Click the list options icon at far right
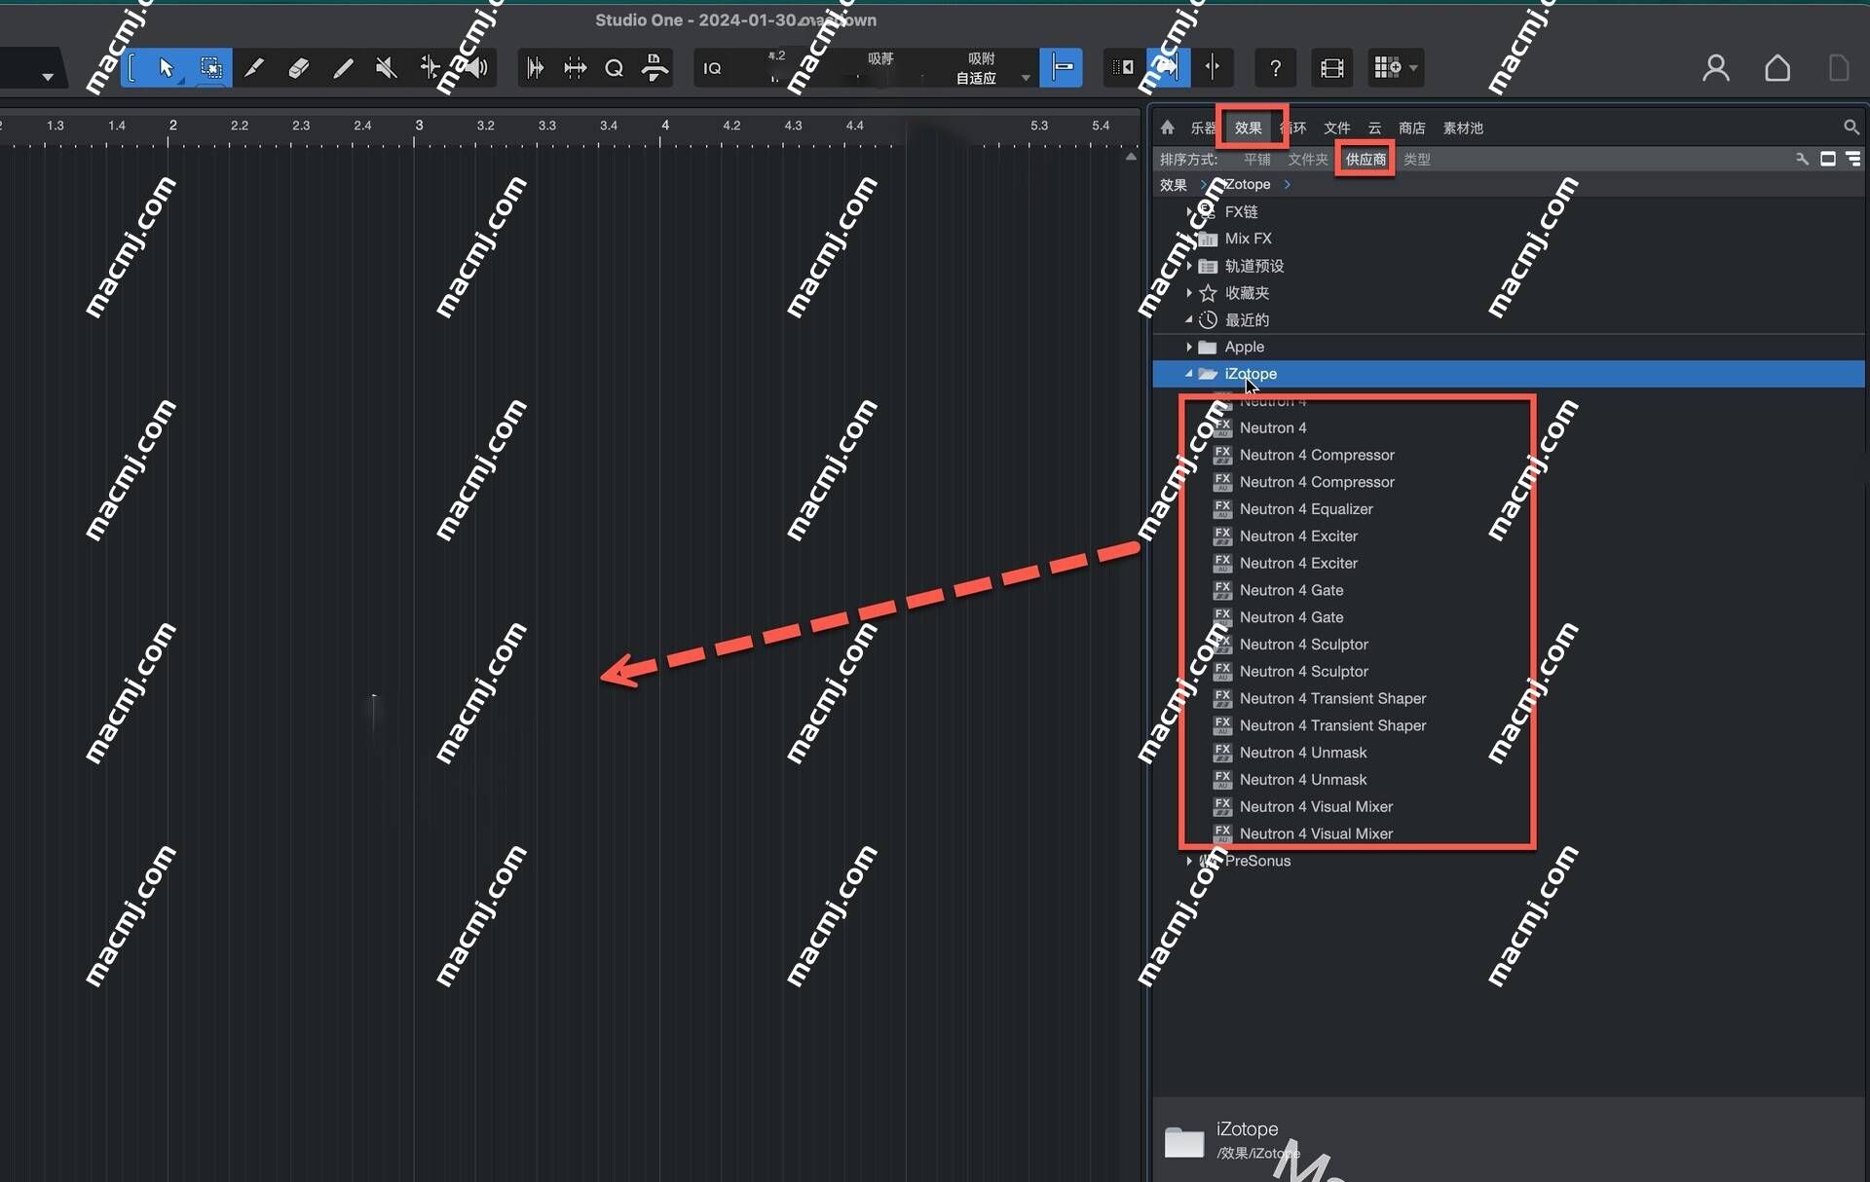 1852,159
